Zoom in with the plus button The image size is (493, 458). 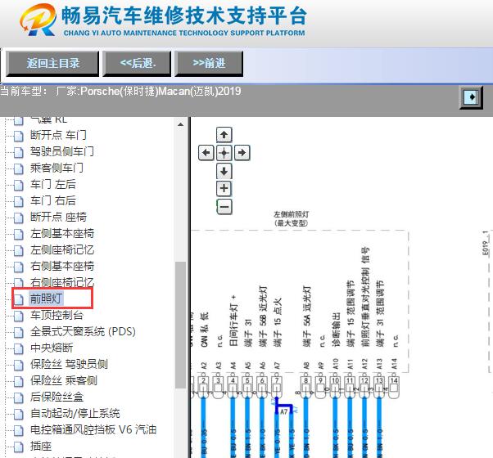click(224, 189)
